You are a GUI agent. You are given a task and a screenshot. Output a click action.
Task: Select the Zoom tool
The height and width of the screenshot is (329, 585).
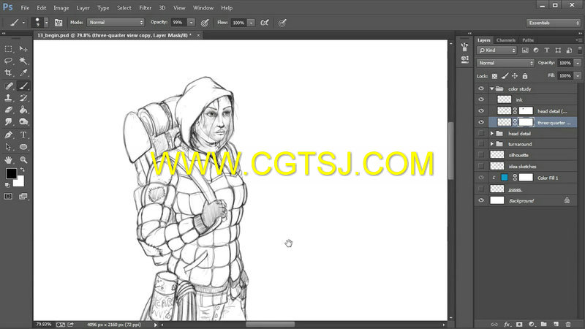[x=23, y=160]
